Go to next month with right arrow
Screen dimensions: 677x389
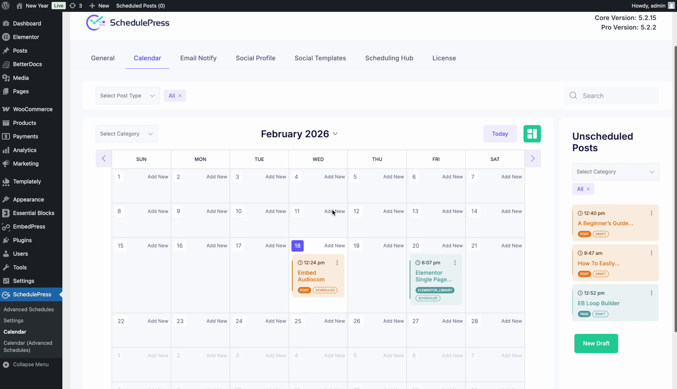(532, 158)
